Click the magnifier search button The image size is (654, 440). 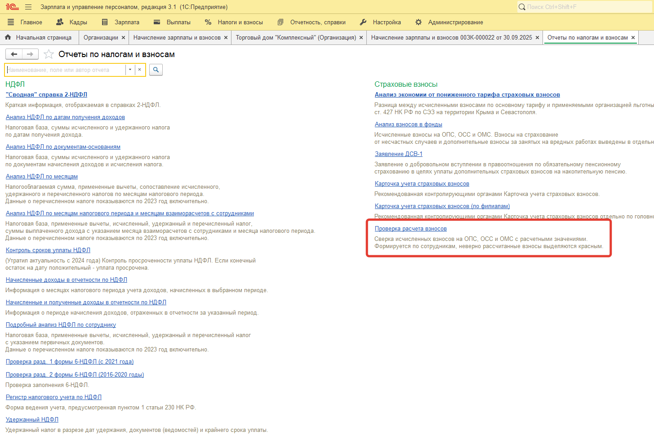pyautogui.click(x=156, y=70)
